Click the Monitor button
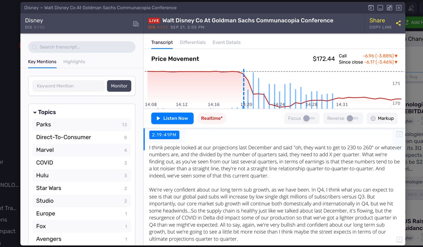Screen dimensions: 423x247 click(x=119, y=86)
